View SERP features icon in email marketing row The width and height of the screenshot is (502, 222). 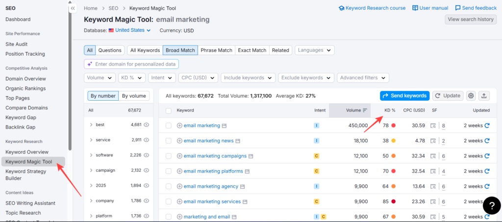(433, 126)
